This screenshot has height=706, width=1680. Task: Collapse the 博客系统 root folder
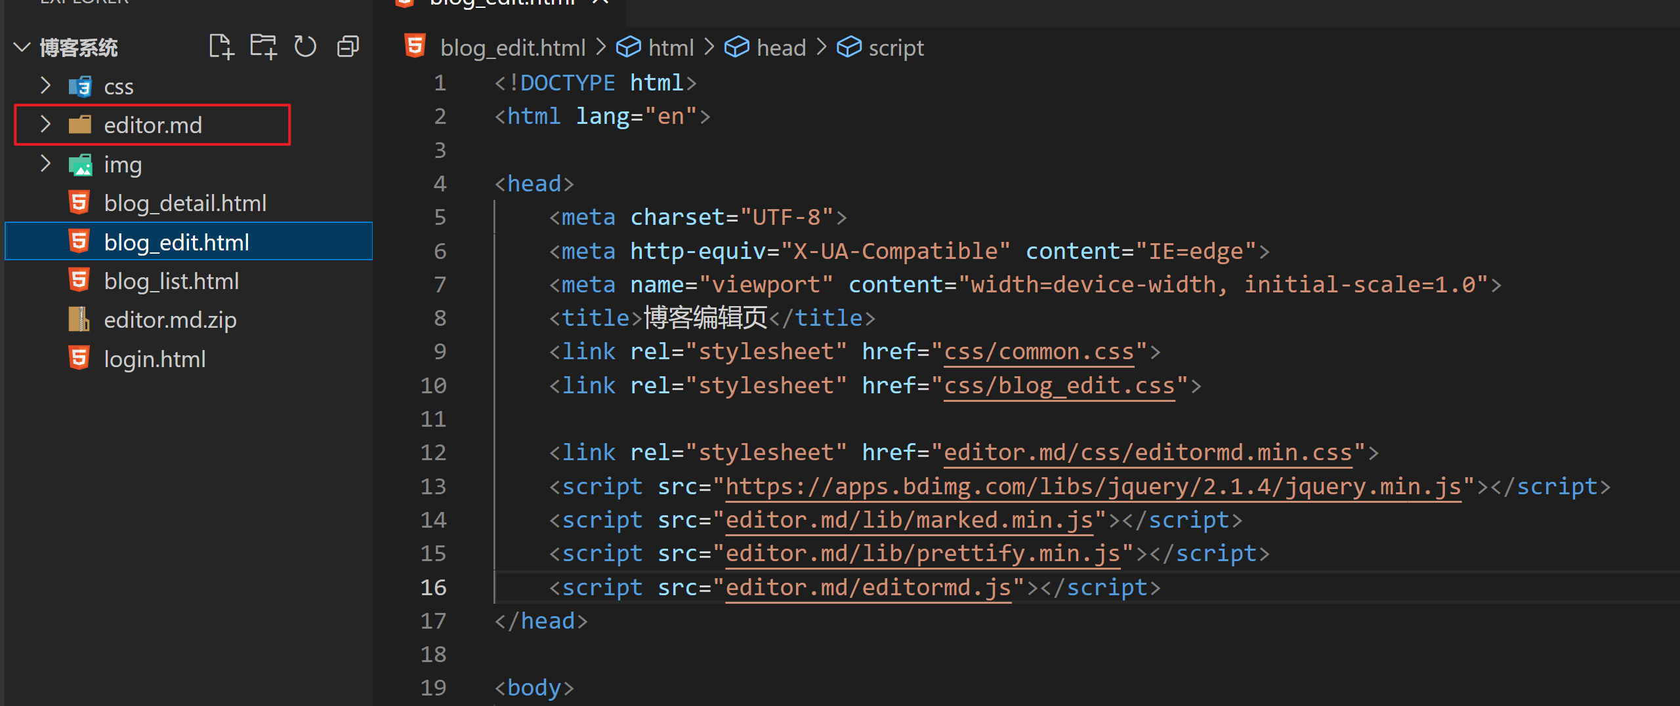pyautogui.click(x=22, y=47)
